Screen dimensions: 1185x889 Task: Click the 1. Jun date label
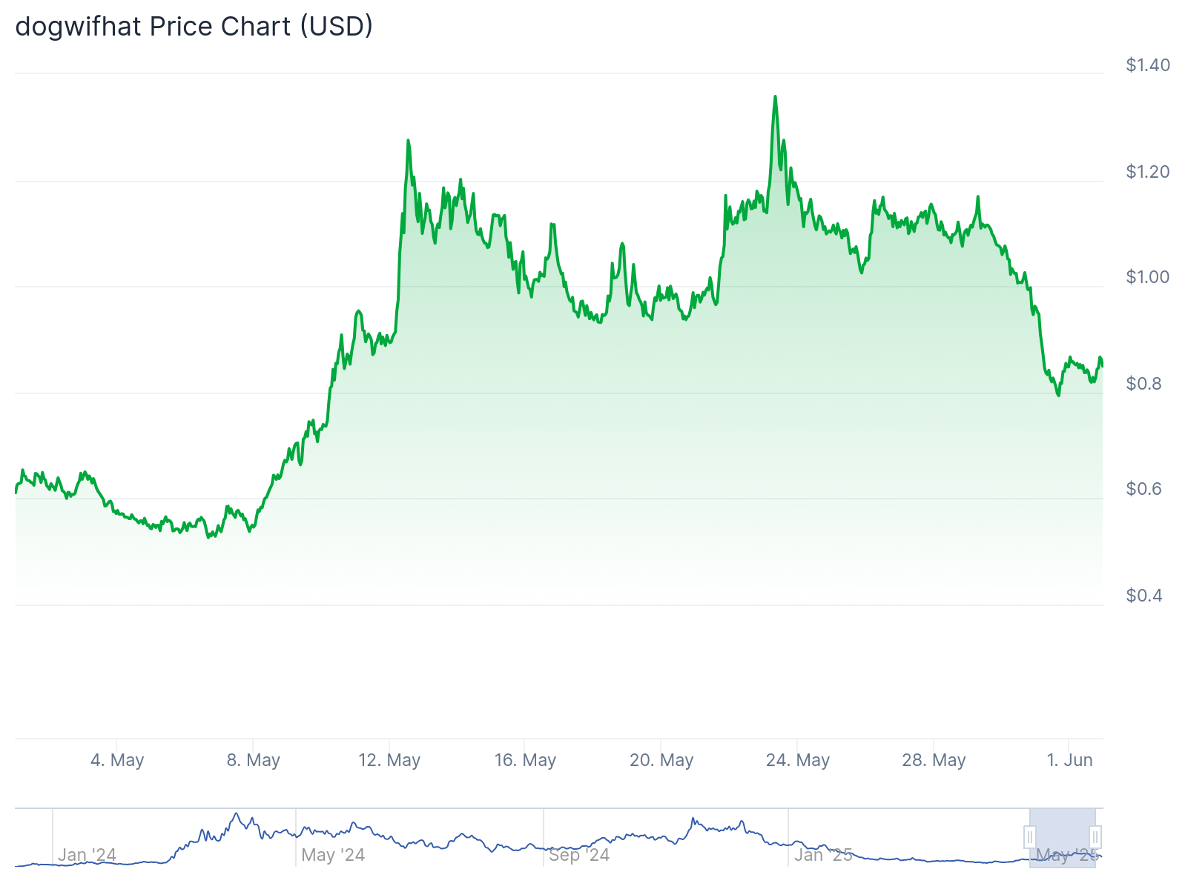[x=1069, y=760]
